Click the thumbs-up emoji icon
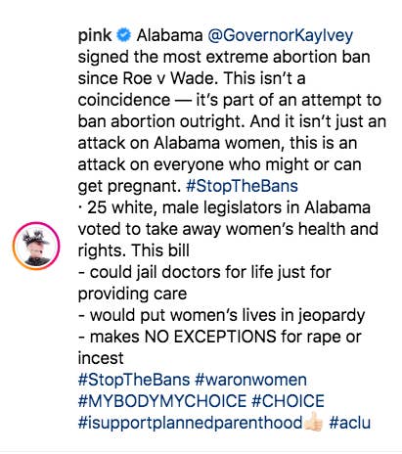The image size is (402, 454). click(313, 422)
